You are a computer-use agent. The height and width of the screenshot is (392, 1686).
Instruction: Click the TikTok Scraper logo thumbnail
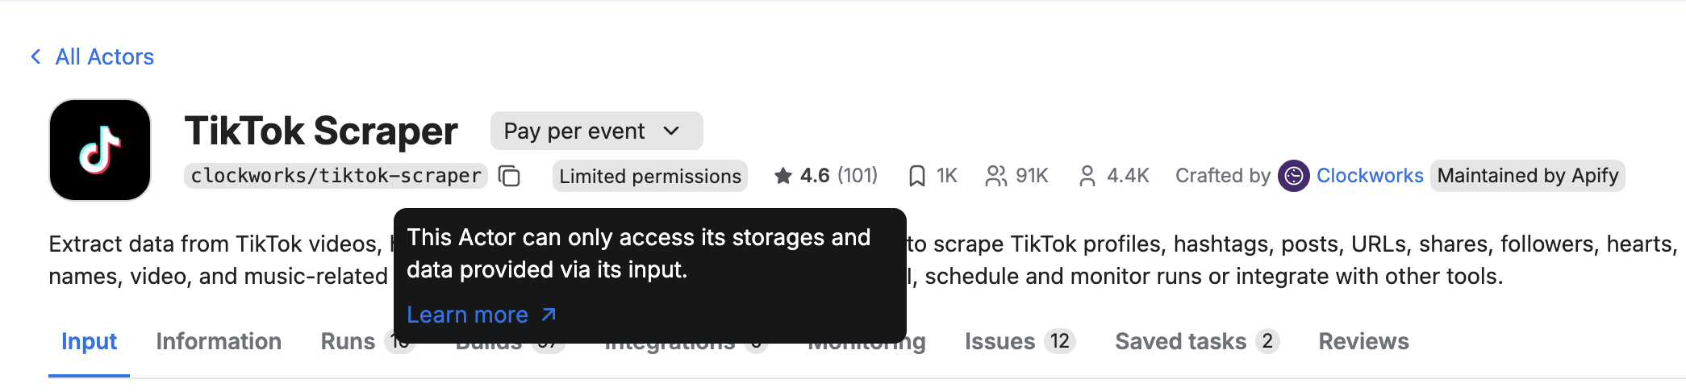(x=100, y=150)
